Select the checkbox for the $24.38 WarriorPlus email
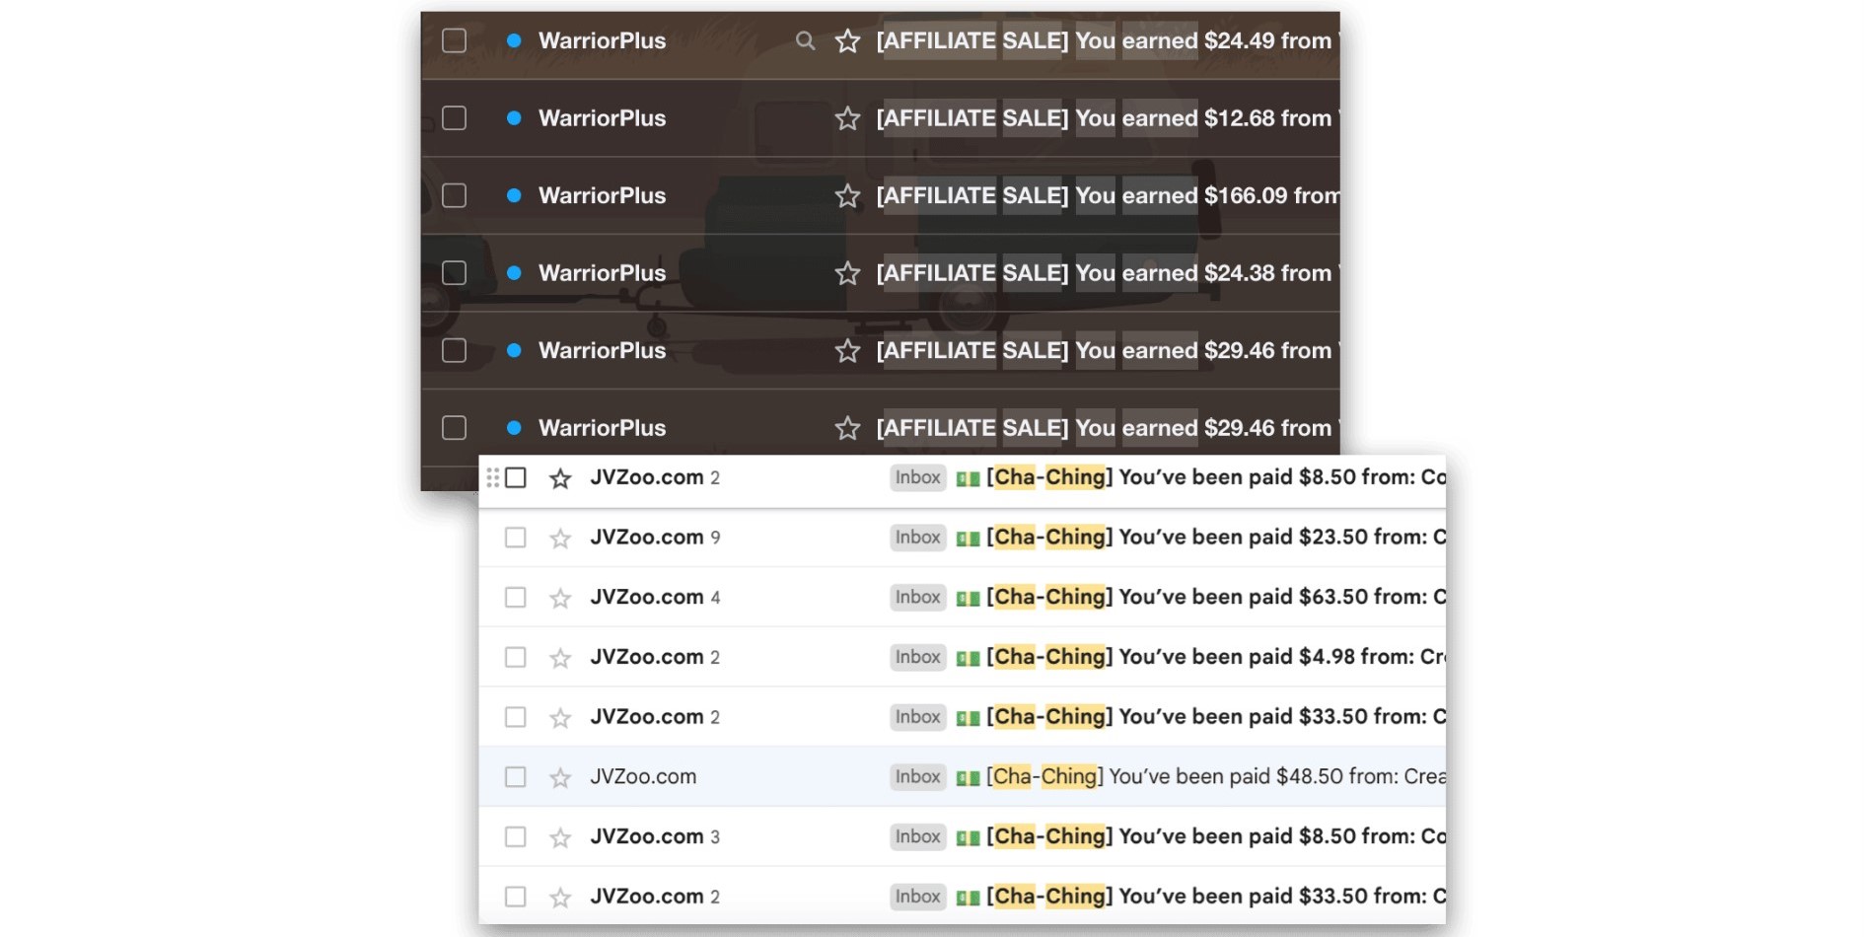Image resolution: width=1869 pixels, height=937 pixels. tap(454, 273)
